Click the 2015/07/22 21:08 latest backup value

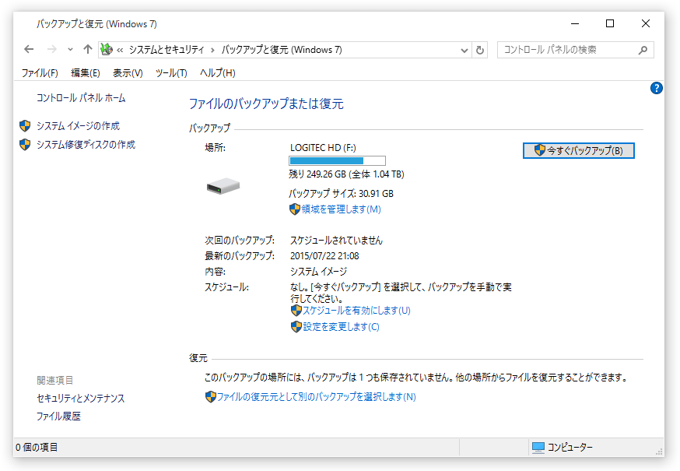click(324, 256)
